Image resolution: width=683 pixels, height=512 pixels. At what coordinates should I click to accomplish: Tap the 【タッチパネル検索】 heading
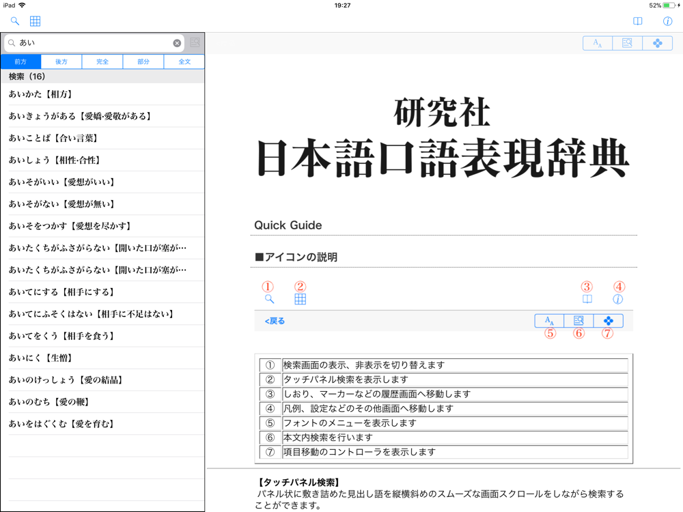(x=298, y=483)
